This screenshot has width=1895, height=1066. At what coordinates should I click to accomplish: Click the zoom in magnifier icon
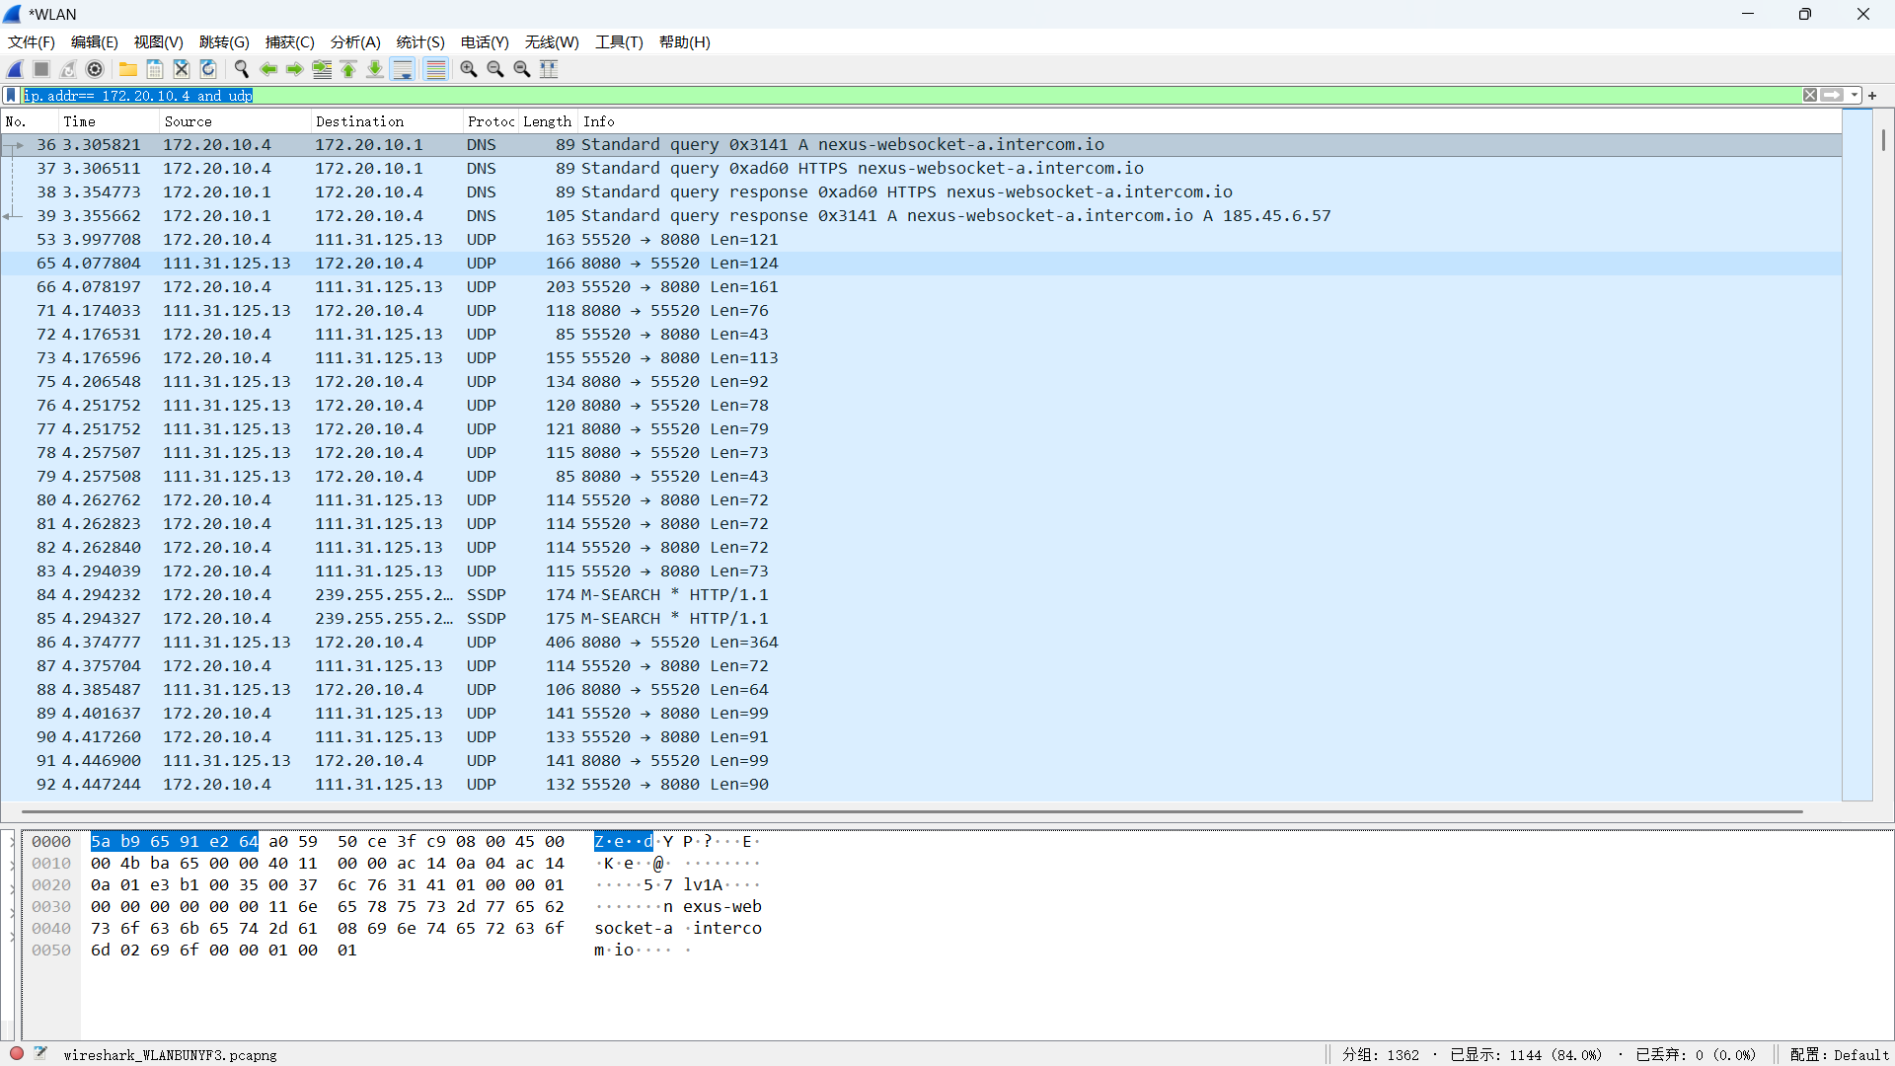(x=469, y=69)
